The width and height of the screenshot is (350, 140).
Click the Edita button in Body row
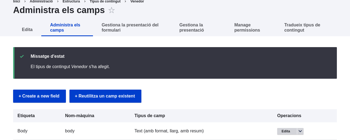[286, 131]
